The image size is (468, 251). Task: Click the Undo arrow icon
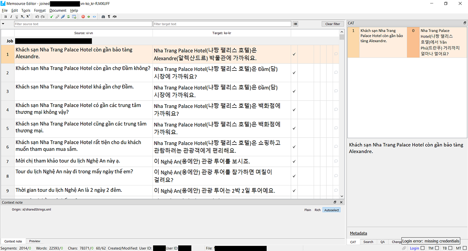tap(37, 17)
